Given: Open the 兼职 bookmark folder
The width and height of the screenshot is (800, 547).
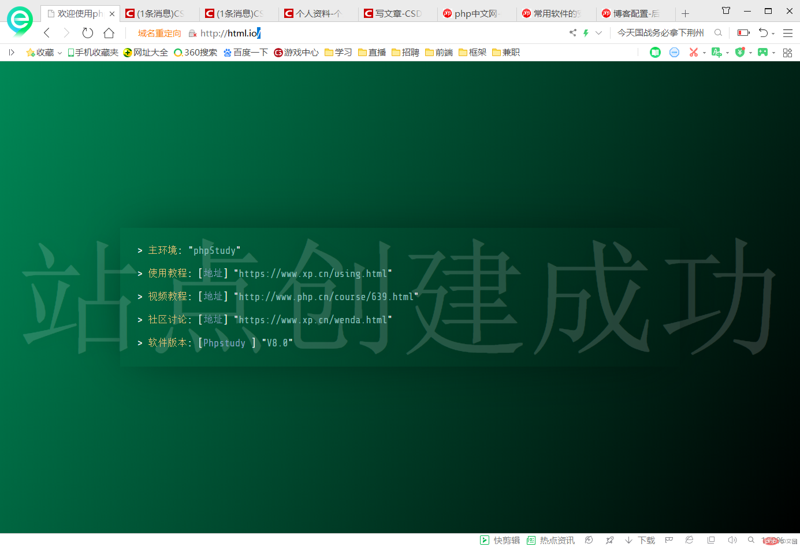Looking at the screenshot, I should (506, 53).
